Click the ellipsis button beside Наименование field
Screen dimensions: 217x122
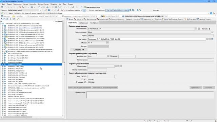212,32
